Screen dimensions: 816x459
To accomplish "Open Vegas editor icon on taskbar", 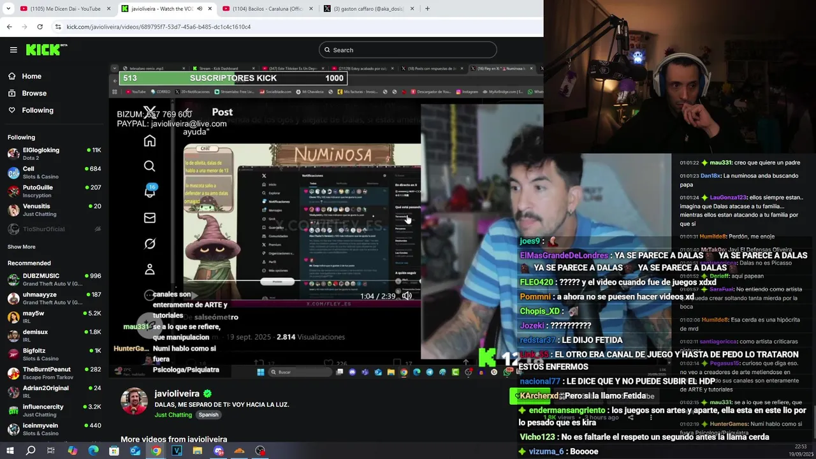I will click(x=177, y=451).
